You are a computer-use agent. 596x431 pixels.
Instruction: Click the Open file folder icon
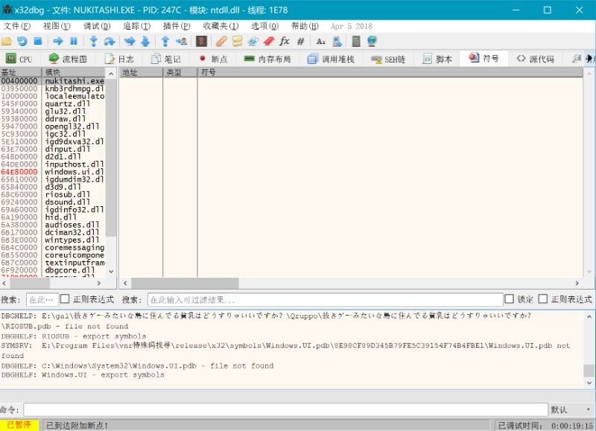point(7,42)
